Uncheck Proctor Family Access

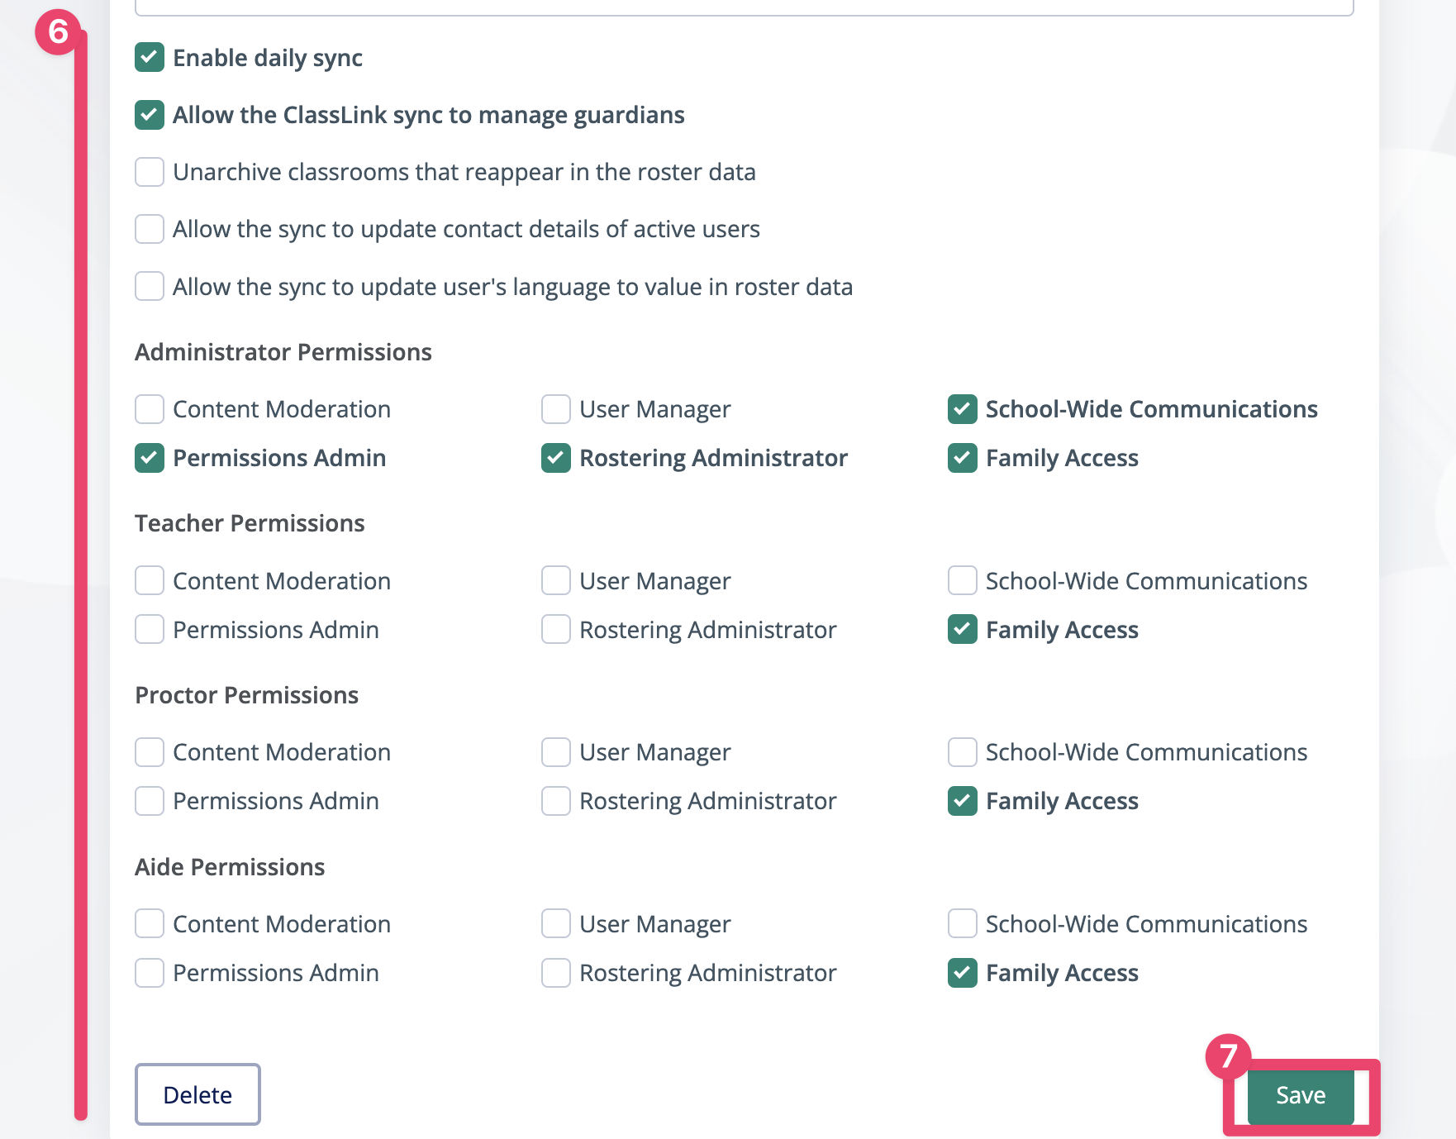tap(963, 801)
